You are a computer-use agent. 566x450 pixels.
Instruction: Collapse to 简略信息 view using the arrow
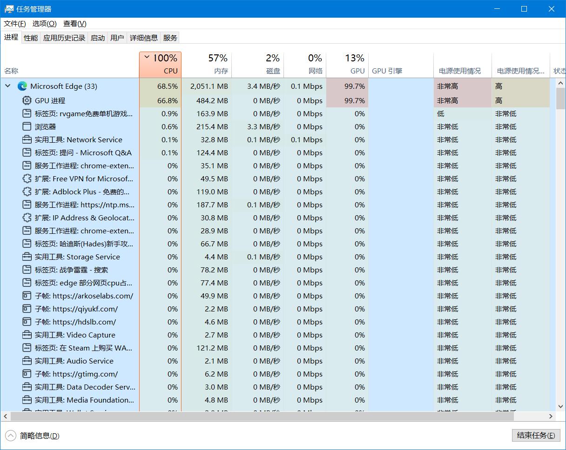click(x=10, y=436)
